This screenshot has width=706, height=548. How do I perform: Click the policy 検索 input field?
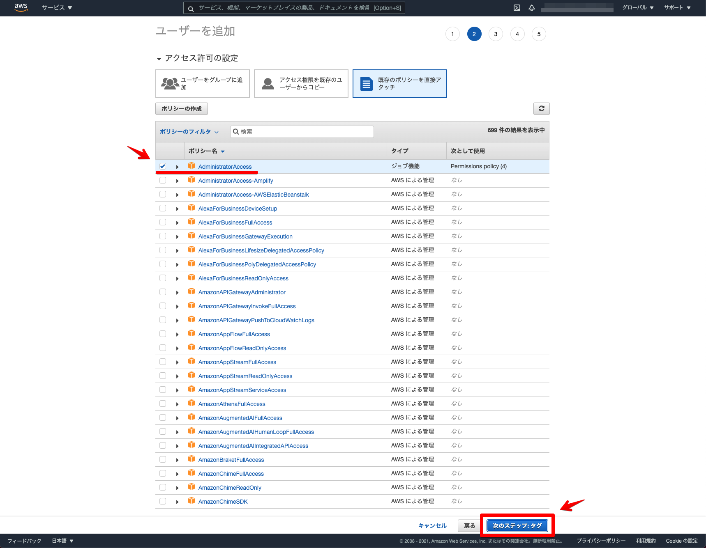302,132
